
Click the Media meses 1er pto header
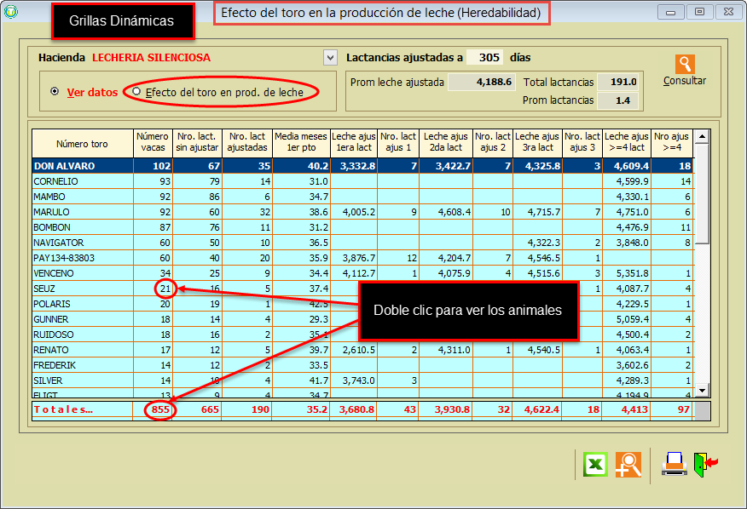301,143
